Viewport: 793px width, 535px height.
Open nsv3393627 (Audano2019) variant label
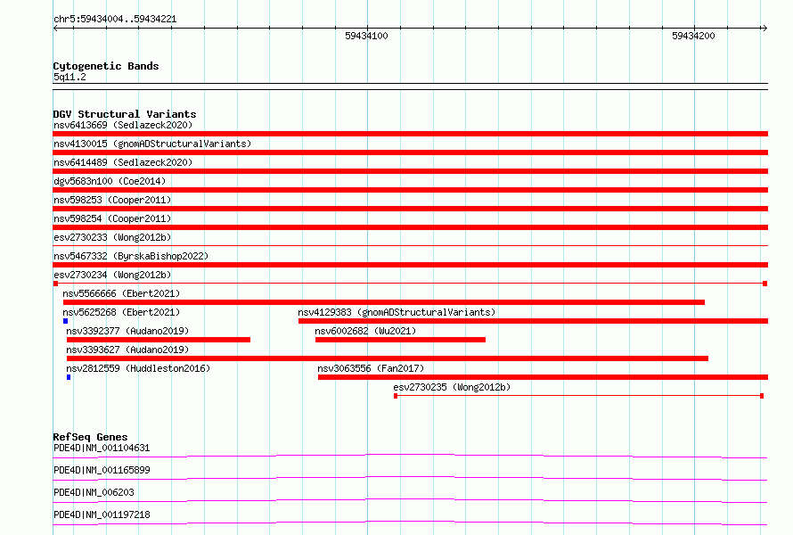(127, 350)
